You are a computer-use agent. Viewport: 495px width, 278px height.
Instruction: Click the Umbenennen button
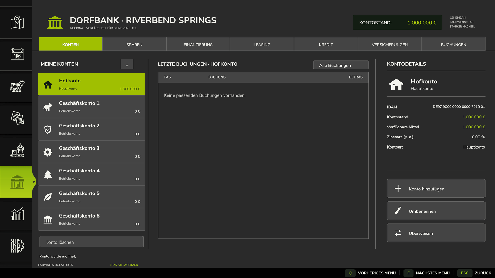[436, 211]
